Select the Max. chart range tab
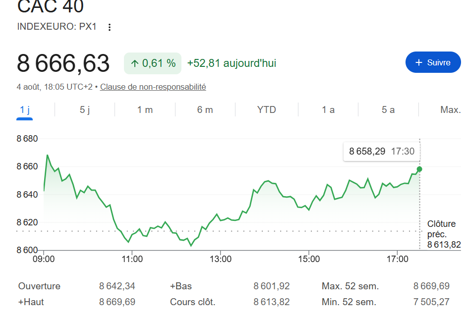The height and width of the screenshot is (320, 466). click(451, 110)
